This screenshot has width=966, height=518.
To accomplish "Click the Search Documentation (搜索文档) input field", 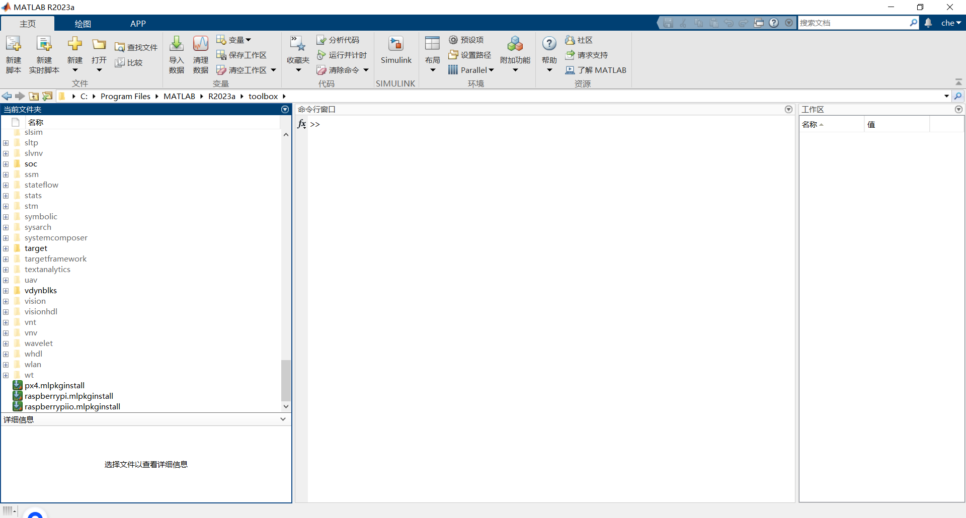I will click(x=853, y=23).
